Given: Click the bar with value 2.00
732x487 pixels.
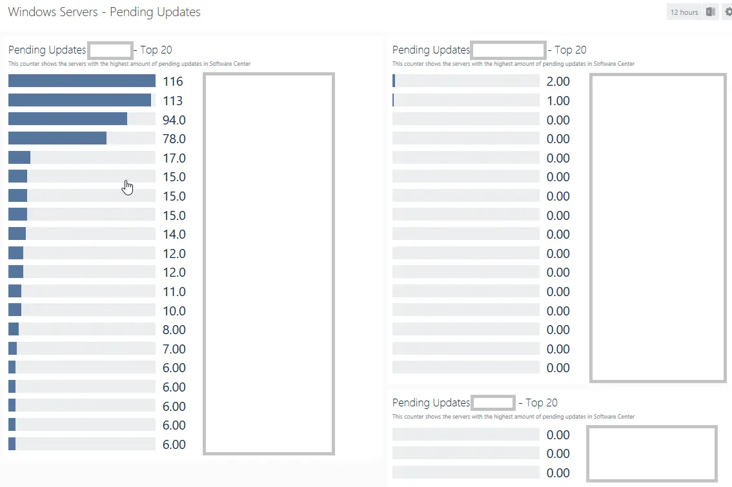Looking at the screenshot, I should [x=465, y=81].
